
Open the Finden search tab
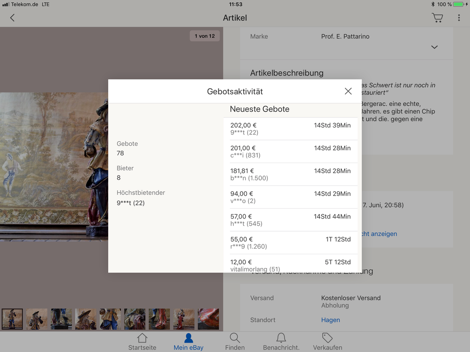(234, 342)
